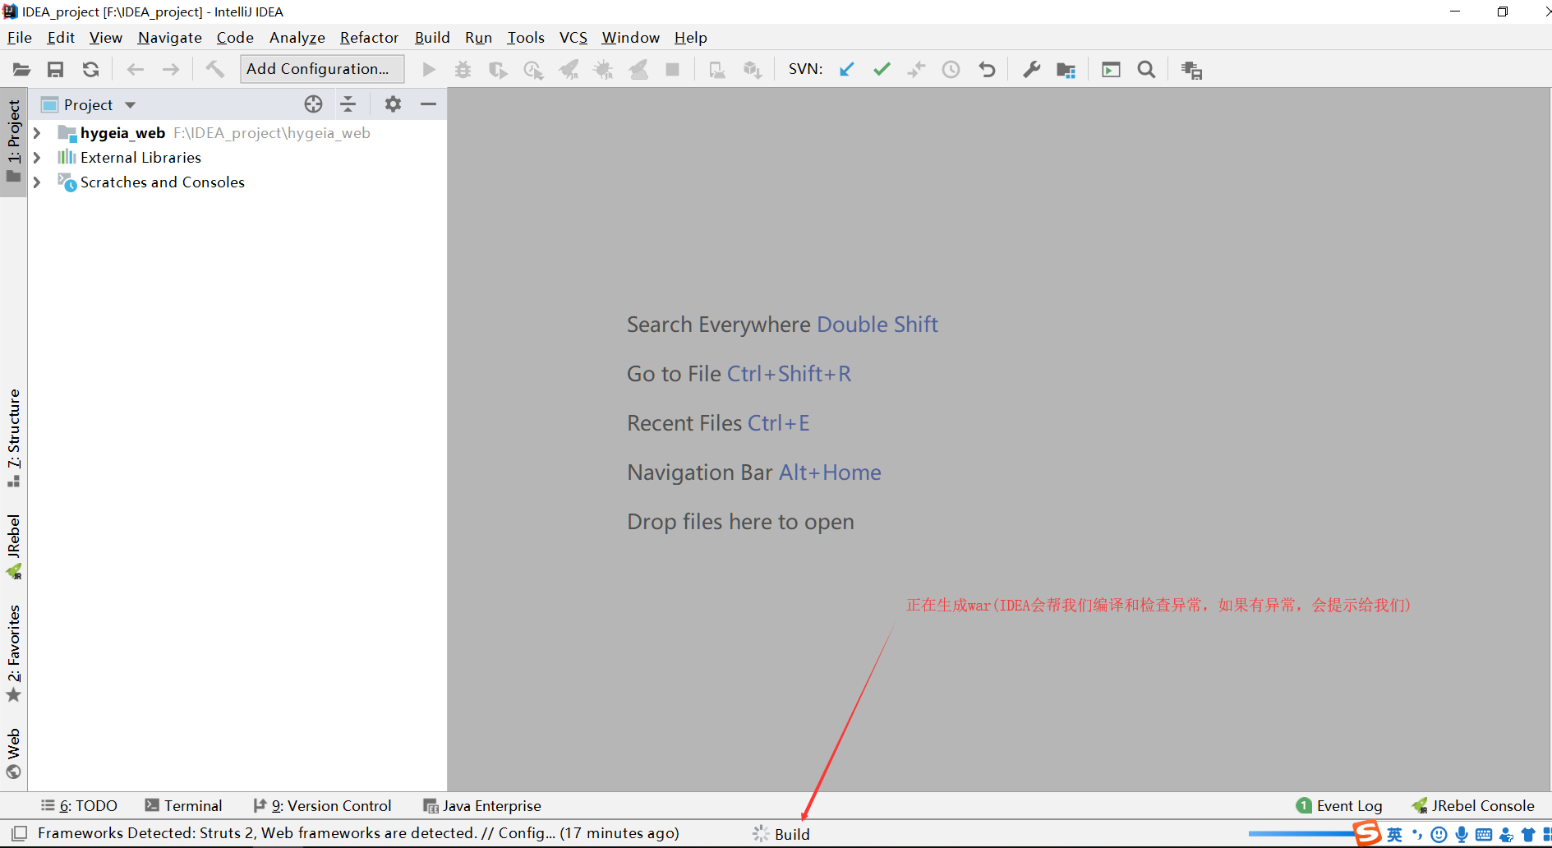Toggle the TODO tool window
1552x848 pixels.
tap(79, 806)
